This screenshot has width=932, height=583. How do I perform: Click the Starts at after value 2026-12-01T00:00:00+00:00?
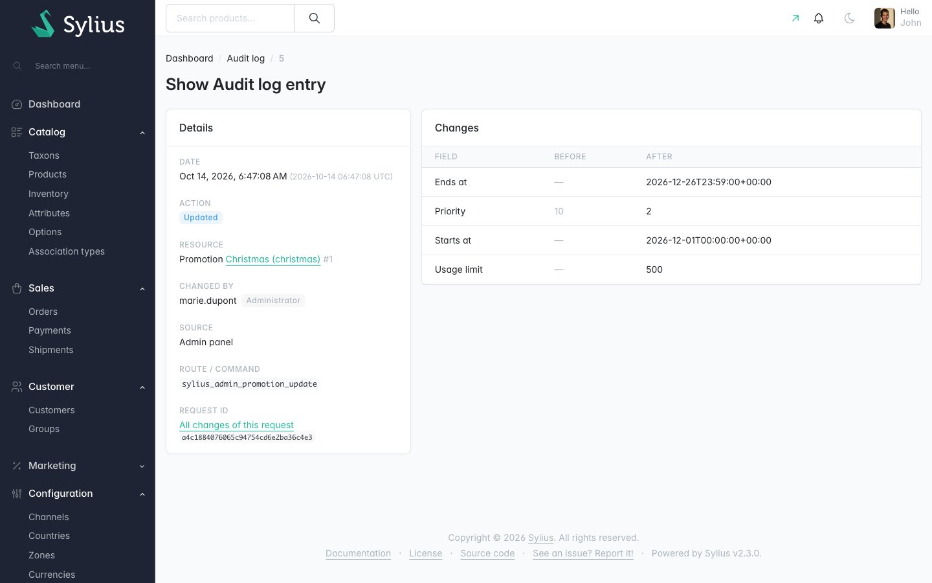click(x=709, y=240)
